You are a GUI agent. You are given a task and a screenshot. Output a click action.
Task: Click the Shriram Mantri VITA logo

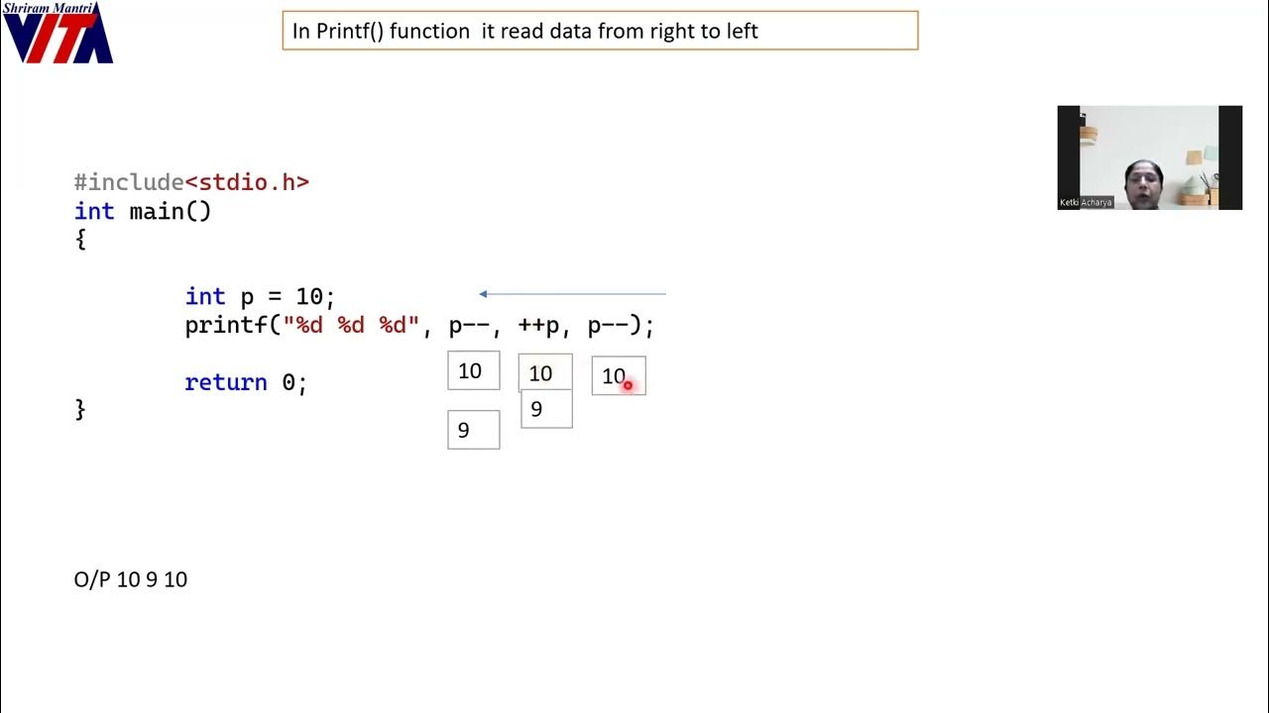[x=58, y=33]
